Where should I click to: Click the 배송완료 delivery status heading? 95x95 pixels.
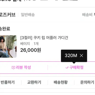click(x=5, y=29)
